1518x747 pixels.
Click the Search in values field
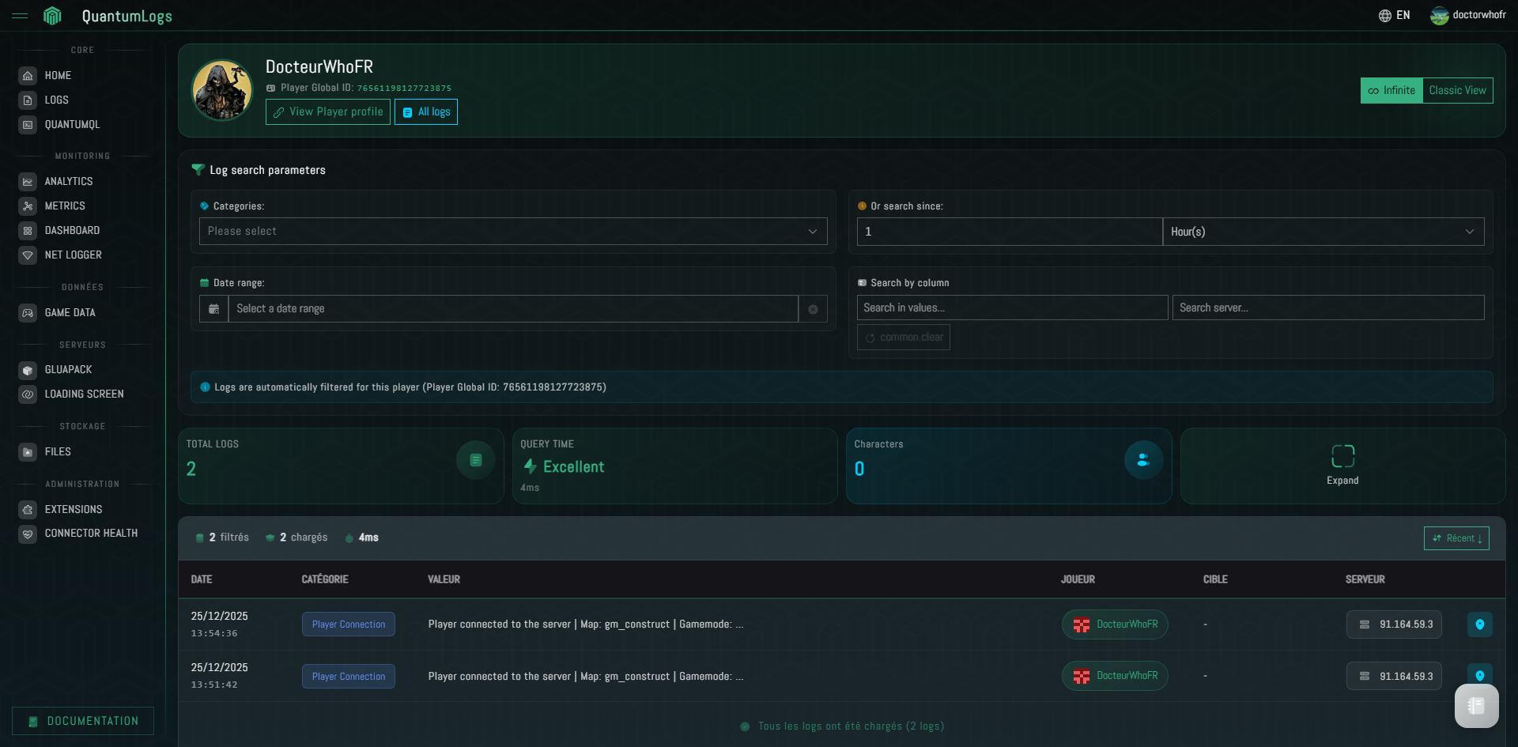tap(1012, 308)
